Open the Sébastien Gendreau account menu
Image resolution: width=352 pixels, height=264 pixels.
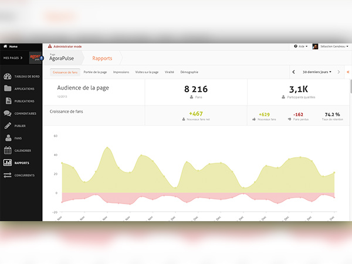[330, 46]
